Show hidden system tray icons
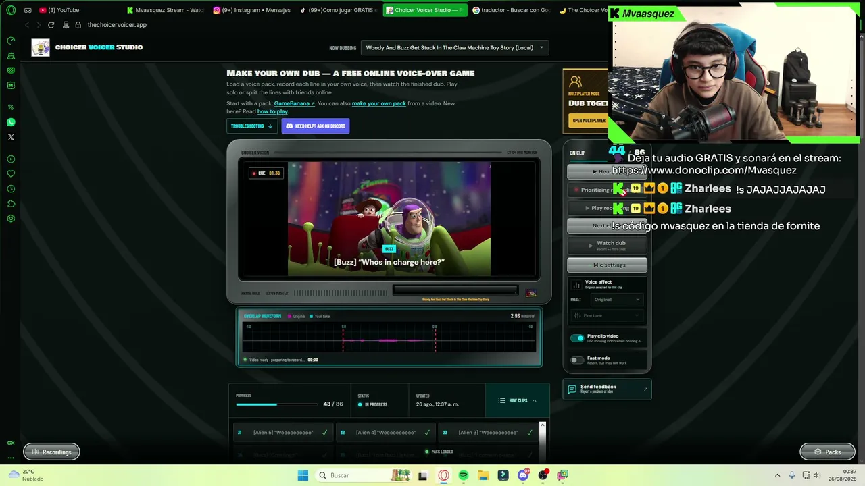 (x=777, y=475)
